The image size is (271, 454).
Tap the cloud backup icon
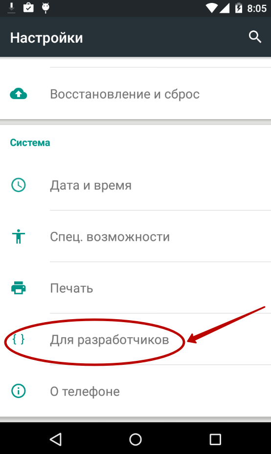click(19, 94)
